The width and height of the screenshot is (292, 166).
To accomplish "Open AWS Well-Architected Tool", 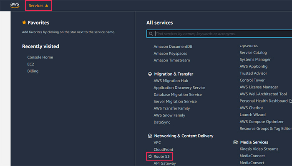I will pos(263,94).
